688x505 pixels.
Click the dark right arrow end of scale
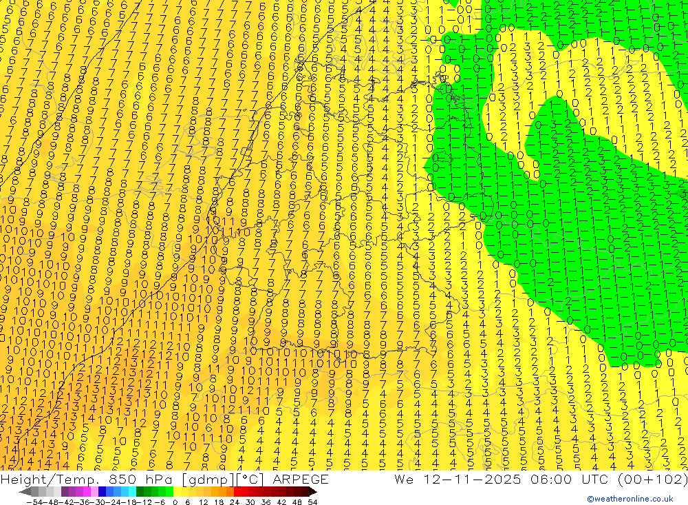click(313, 492)
